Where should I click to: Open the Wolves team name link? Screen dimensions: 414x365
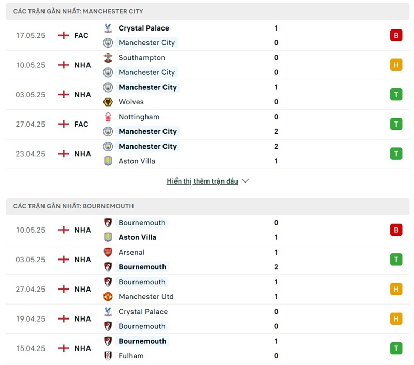[131, 102]
